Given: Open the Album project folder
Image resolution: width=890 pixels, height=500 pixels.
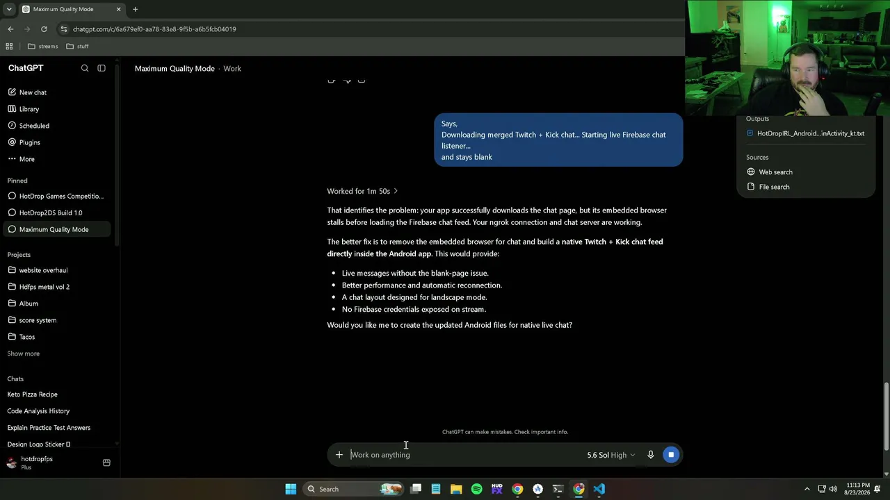Looking at the screenshot, I should 58,303.
